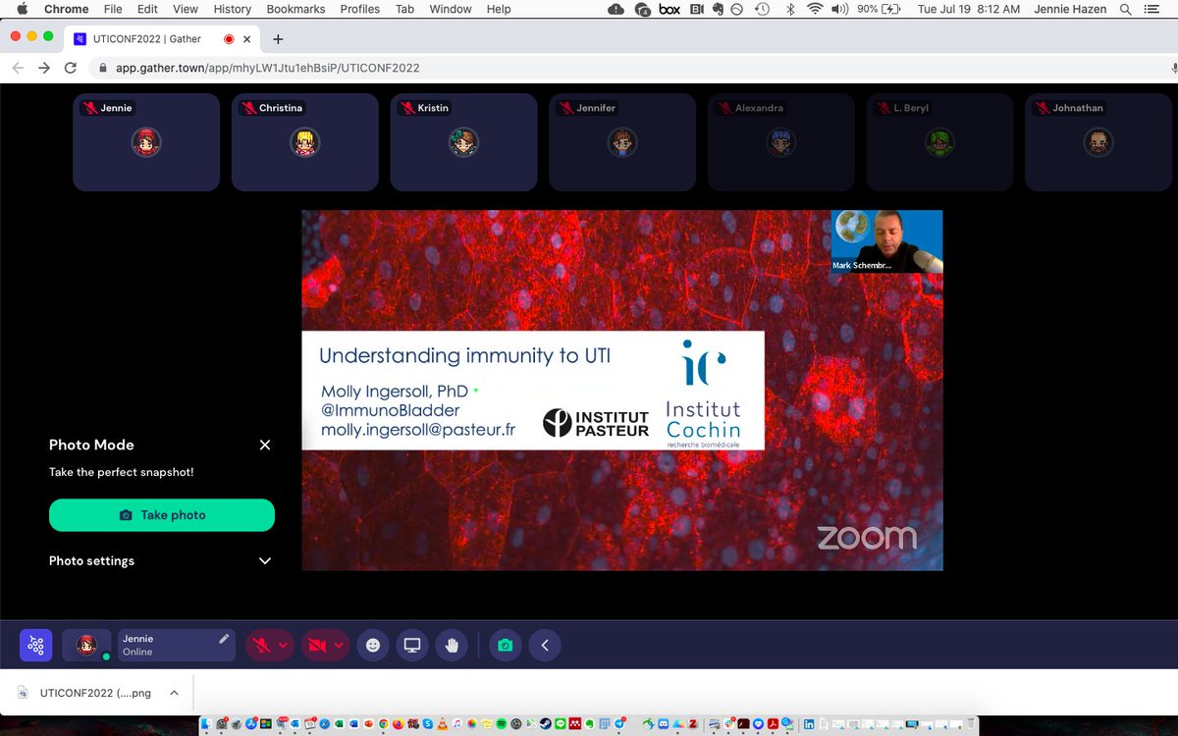Click the Evernote elephant menu bar icon
Viewport: 1178px width, 736px height.
(x=719, y=9)
